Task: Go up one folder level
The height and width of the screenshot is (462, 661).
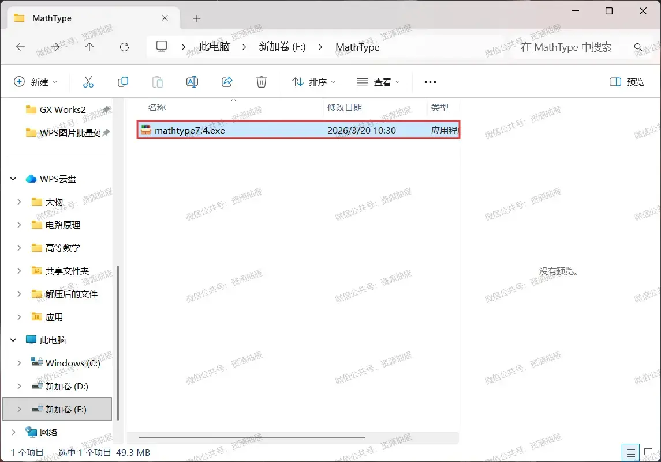Action: click(x=89, y=47)
